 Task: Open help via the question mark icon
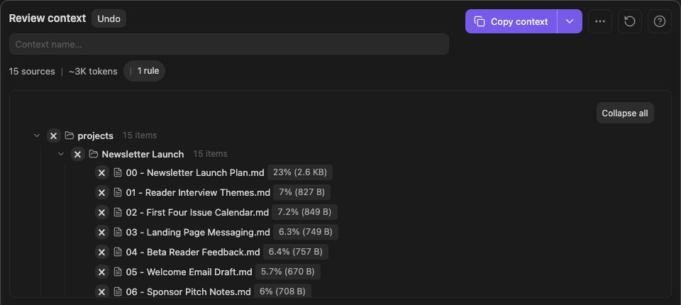point(660,21)
